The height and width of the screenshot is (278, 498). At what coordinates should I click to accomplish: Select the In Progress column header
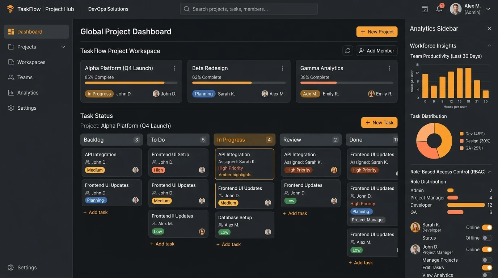point(245,140)
